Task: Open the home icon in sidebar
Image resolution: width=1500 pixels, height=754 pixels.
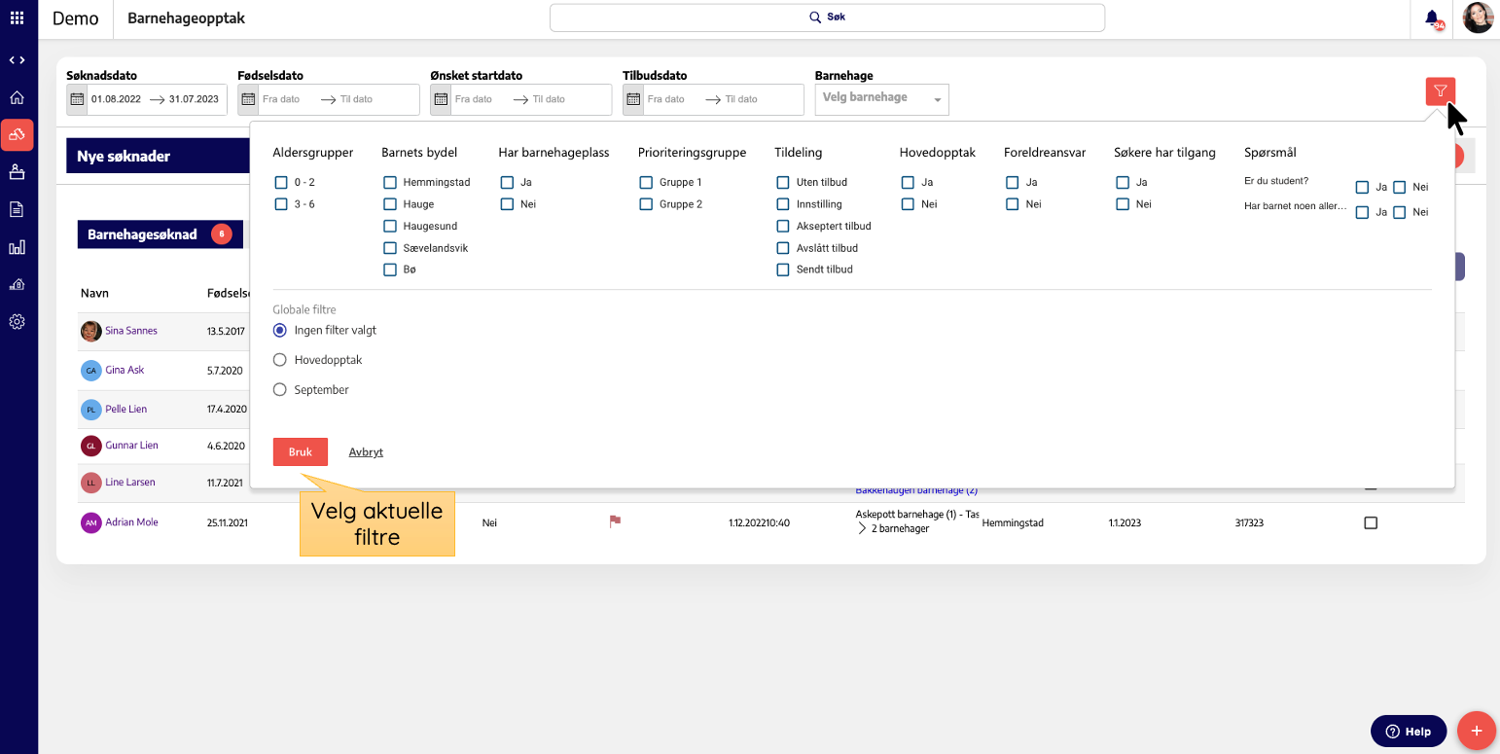Action: 17,97
